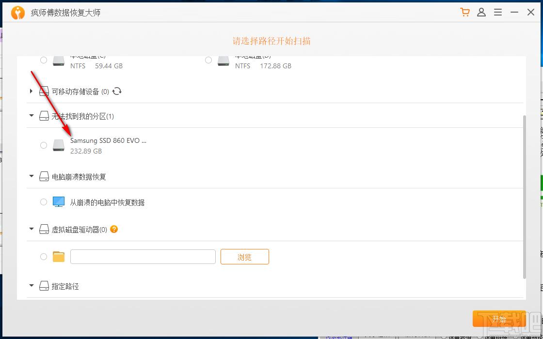Click the 可移动存储设备 section drive icon
543x339 pixels.
[x=44, y=92]
